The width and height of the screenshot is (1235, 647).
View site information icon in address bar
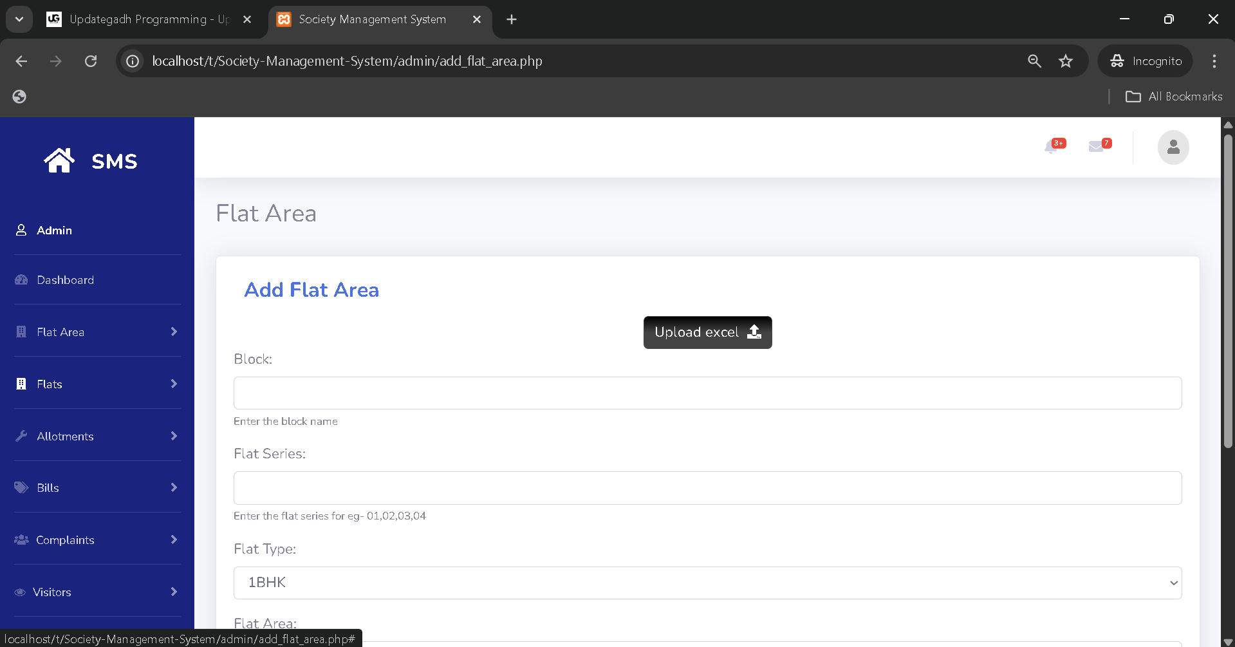[x=133, y=61]
